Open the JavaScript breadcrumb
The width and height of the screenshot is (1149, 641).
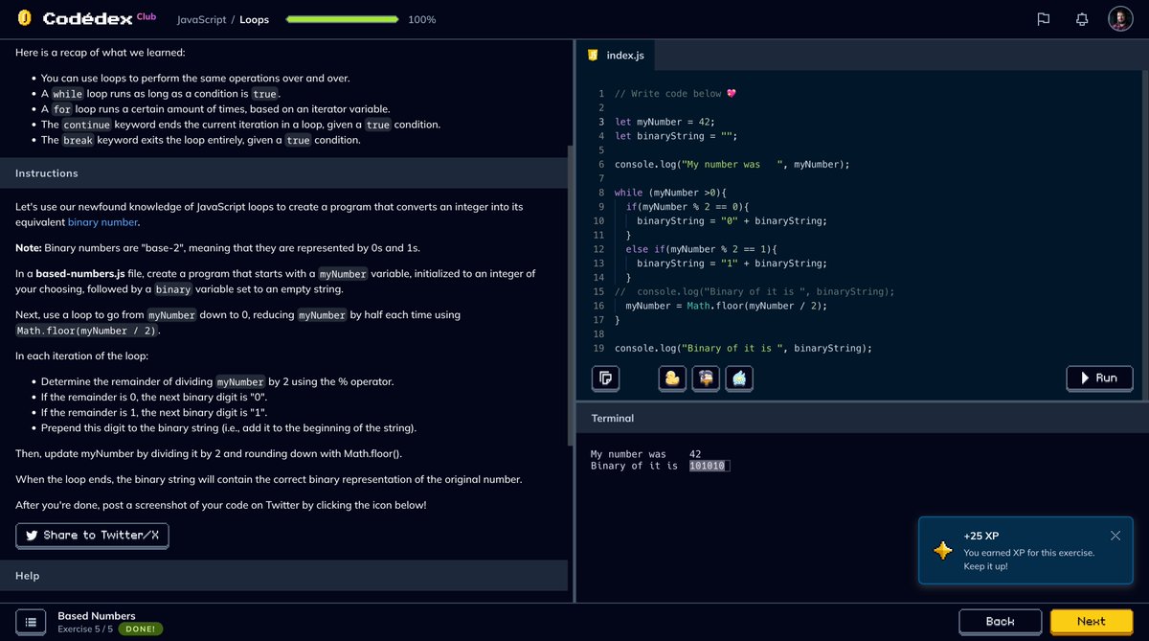click(200, 19)
